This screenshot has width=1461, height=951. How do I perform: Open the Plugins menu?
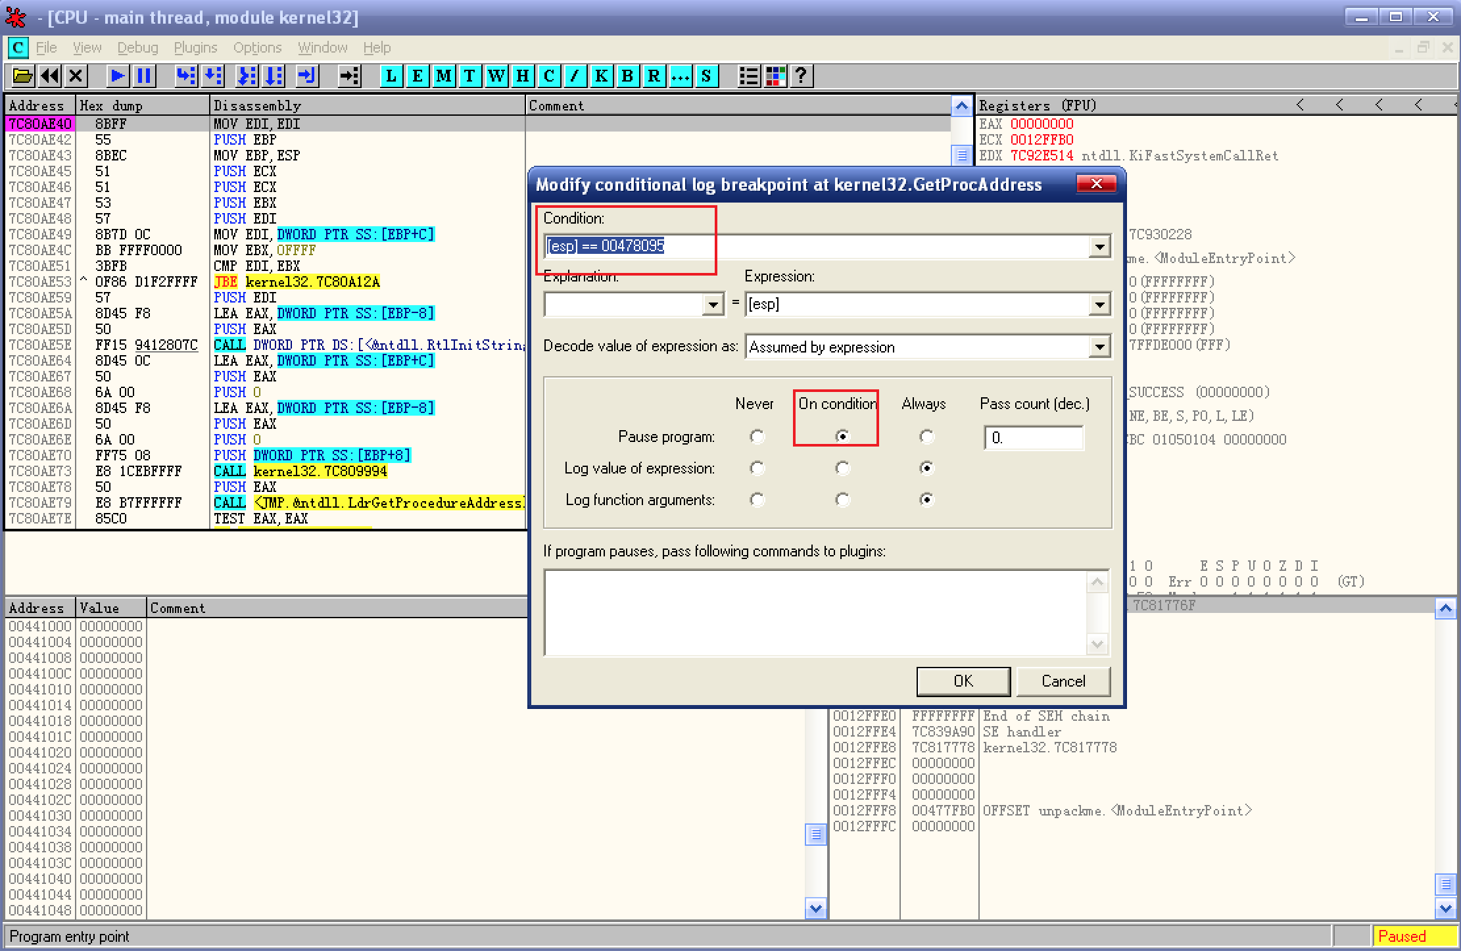click(x=195, y=48)
